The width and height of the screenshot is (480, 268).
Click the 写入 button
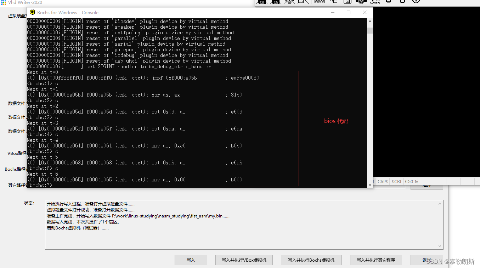(x=191, y=260)
